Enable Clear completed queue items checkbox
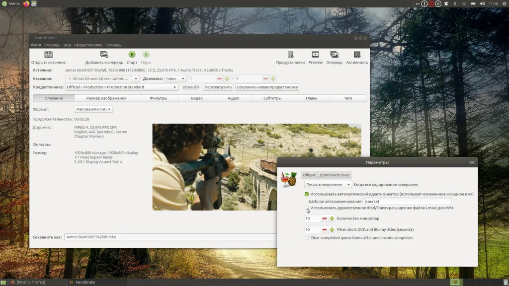The height and width of the screenshot is (286, 509). click(307, 238)
